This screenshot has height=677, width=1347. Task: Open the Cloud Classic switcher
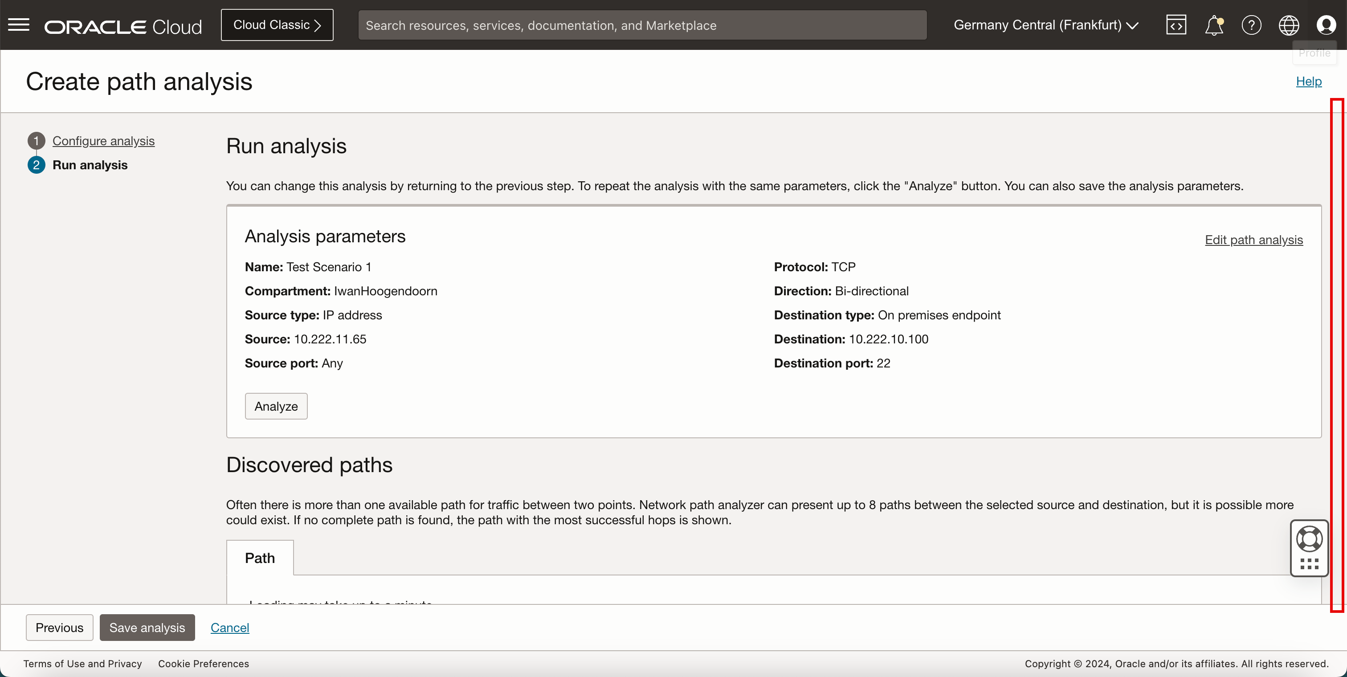(277, 25)
